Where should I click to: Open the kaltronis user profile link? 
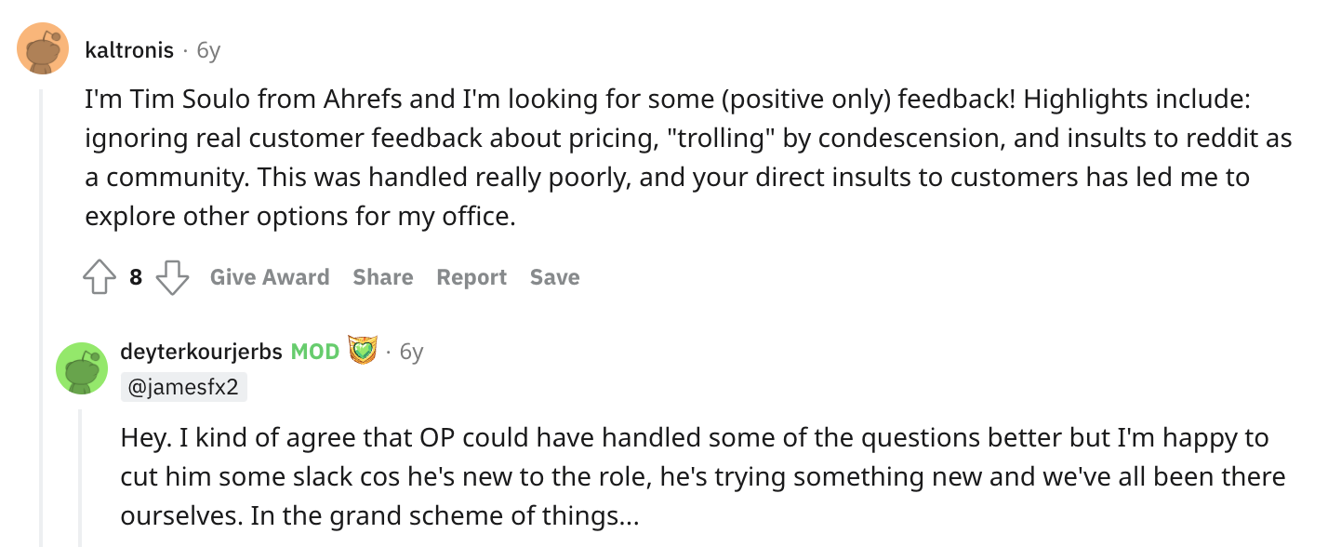click(129, 50)
